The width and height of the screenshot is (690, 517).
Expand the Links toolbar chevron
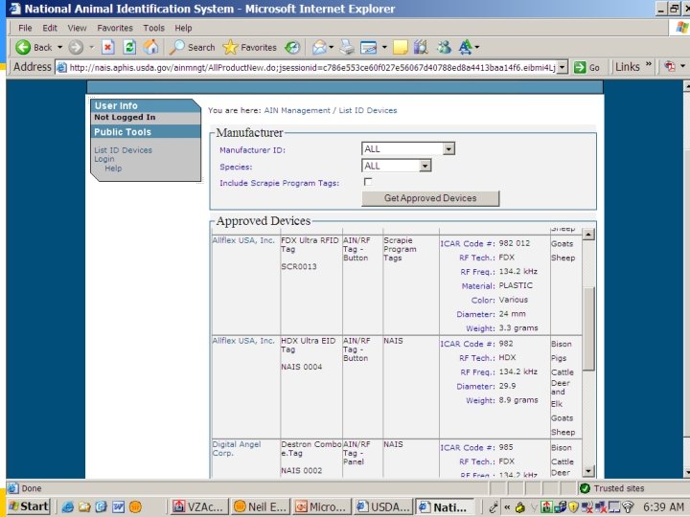tap(648, 65)
